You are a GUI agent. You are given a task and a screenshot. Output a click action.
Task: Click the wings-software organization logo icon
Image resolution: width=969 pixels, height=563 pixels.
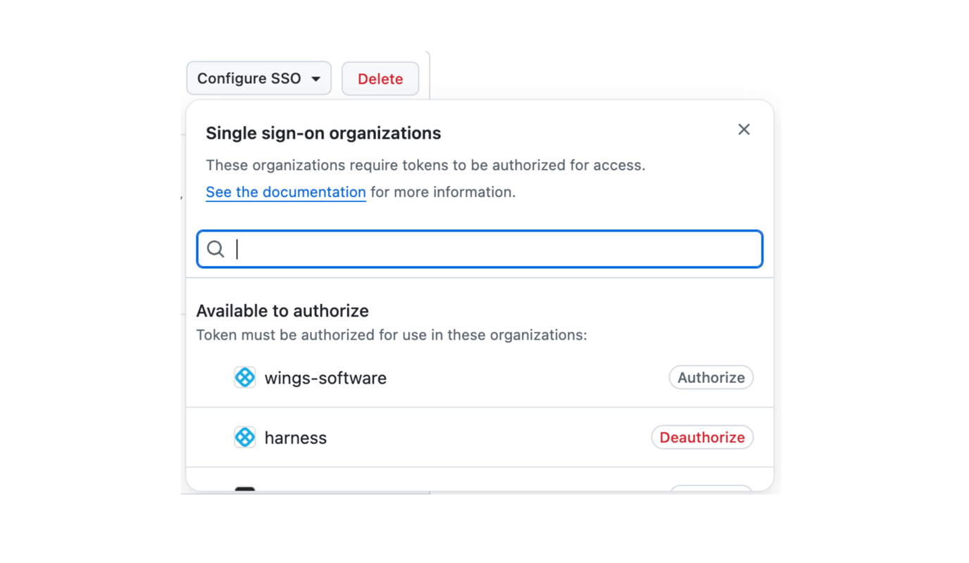244,377
